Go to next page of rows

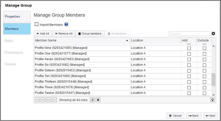point(49,100)
